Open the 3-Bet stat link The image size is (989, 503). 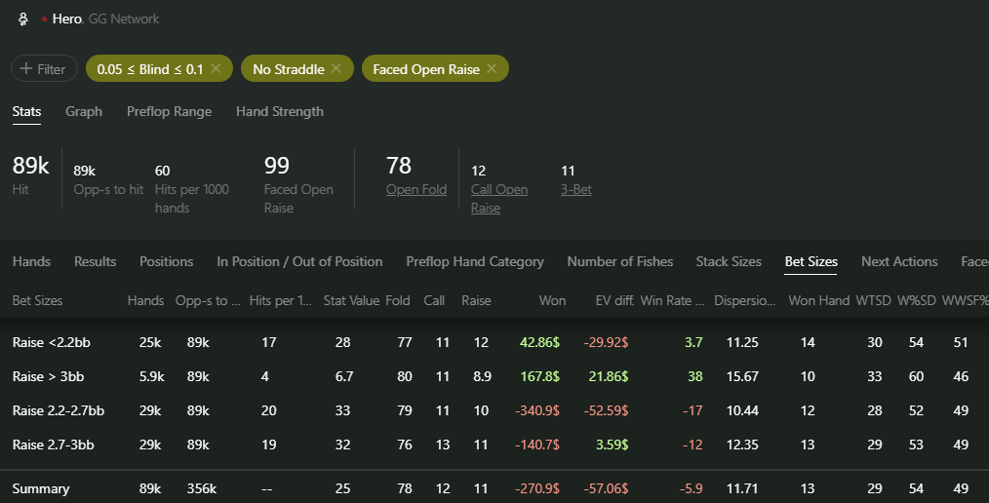tap(575, 190)
